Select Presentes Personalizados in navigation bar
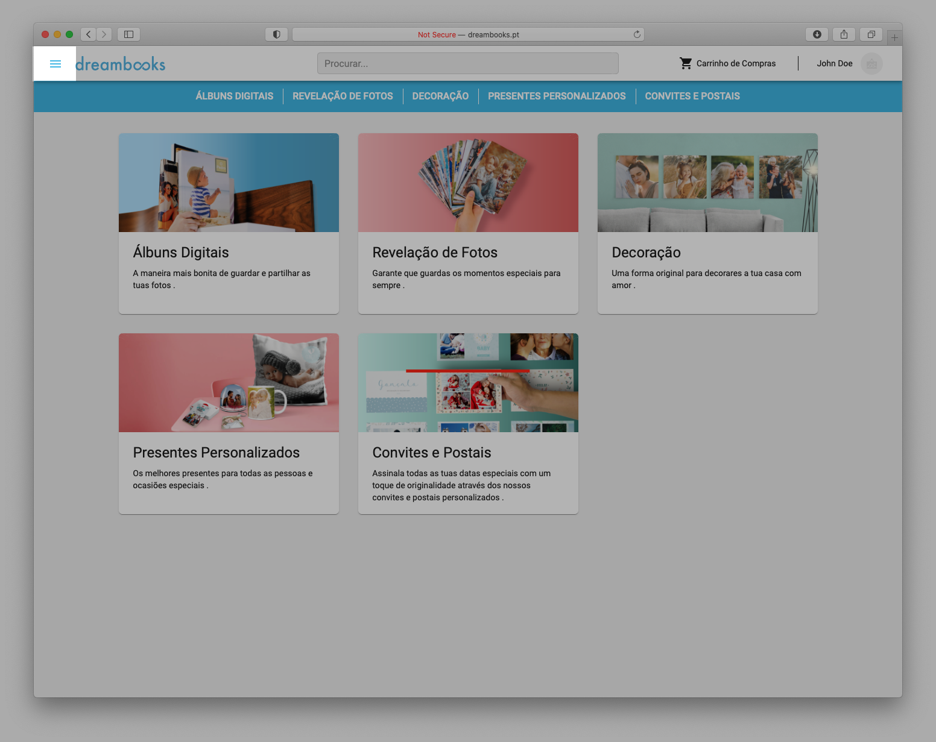Viewport: 936px width, 742px height. 557,96
